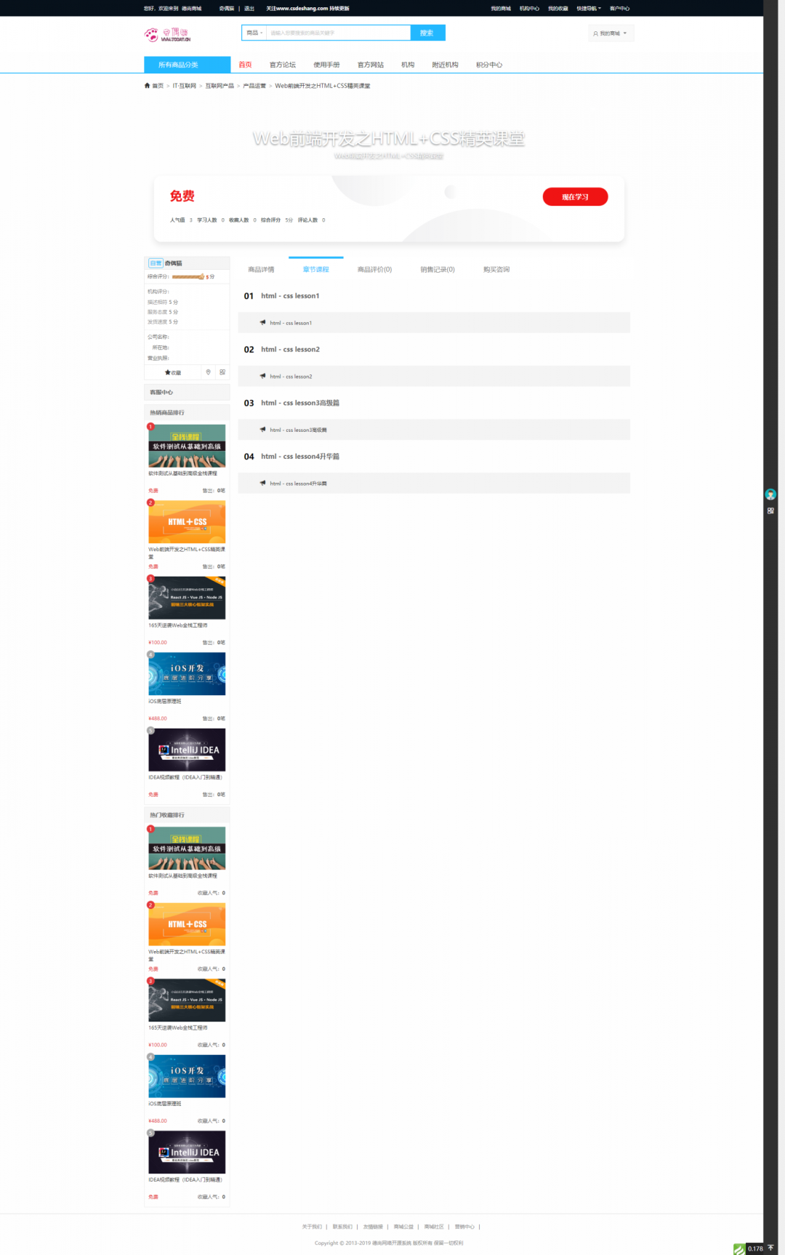Viewport: 785px width, 1255px height.
Task: Click the site logo with paw print
Action: click(x=167, y=34)
